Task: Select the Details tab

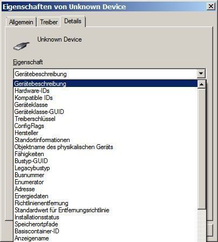Action: (73, 21)
